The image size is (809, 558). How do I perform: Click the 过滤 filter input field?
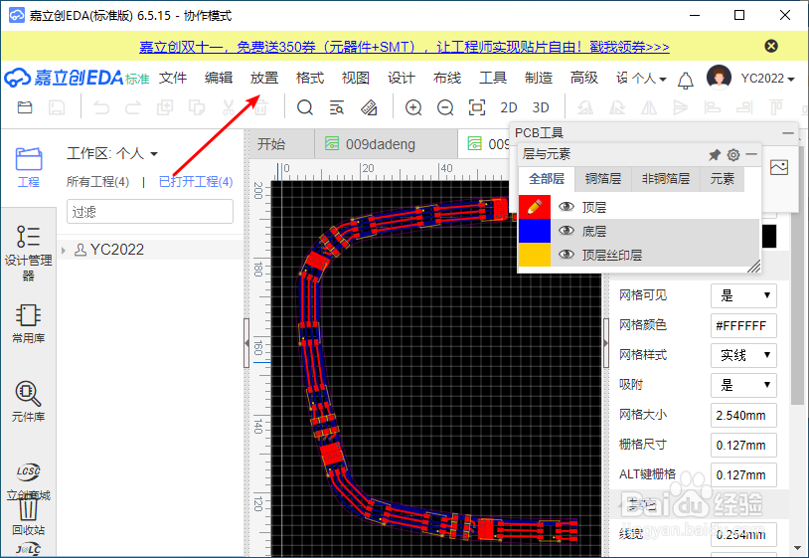point(150,212)
